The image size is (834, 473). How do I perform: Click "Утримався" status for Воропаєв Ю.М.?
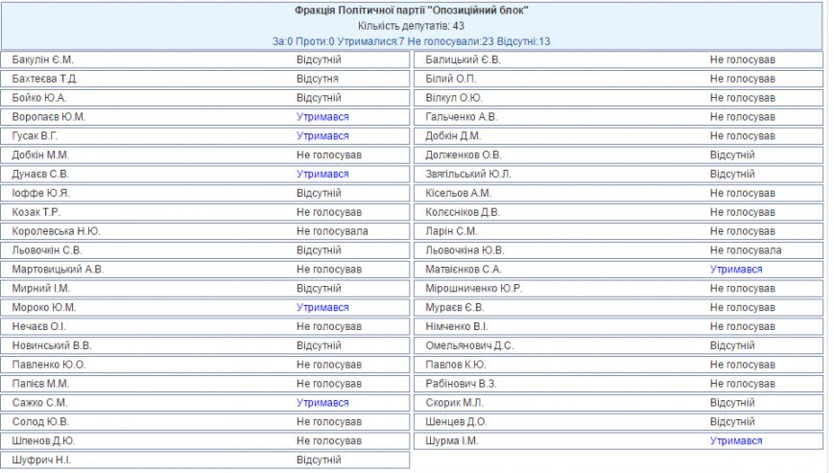[x=322, y=117]
